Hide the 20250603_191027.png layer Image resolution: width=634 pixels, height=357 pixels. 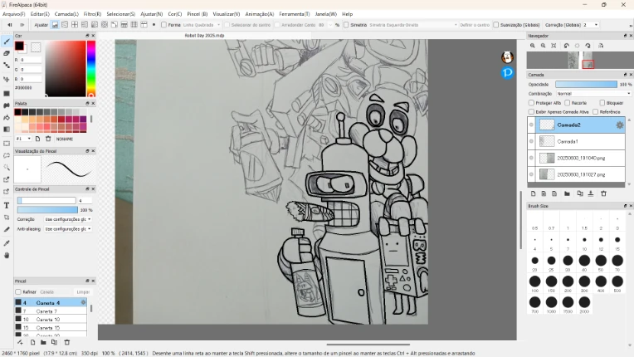point(531,174)
